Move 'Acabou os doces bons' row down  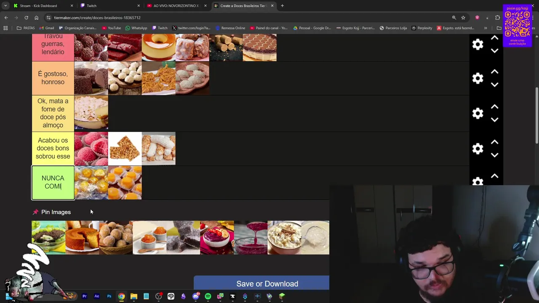pyautogui.click(x=495, y=155)
